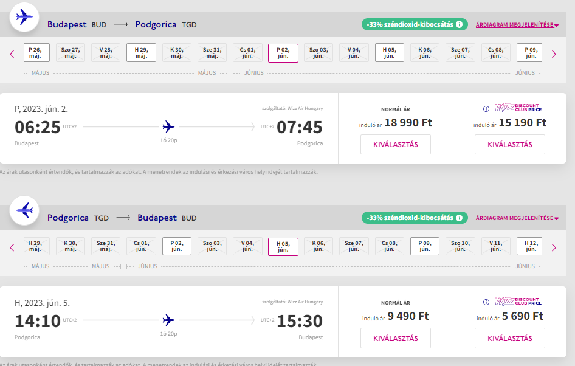The image size is (575, 366).
Task: Select outbound date H 29, máj.
Action: pos(141,53)
